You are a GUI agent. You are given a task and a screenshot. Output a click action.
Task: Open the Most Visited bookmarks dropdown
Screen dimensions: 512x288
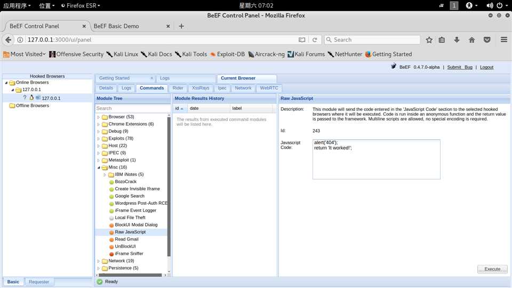click(25, 54)
